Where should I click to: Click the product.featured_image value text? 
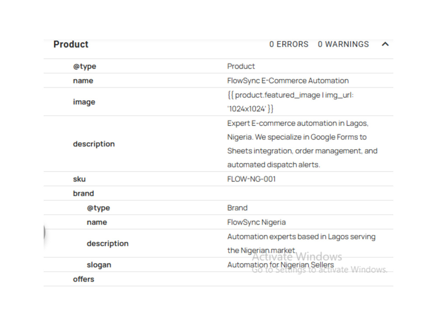pos(291,102)
